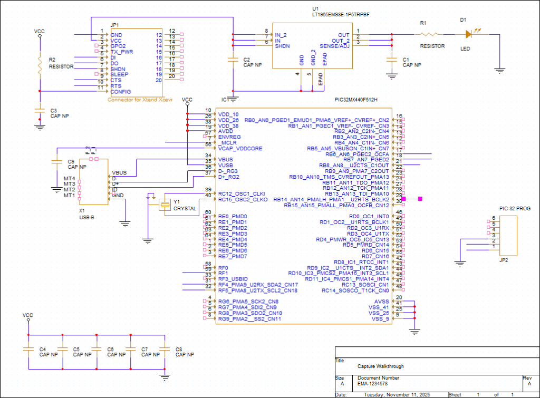Select capacitor C1 symbol

tap(391, 60)
